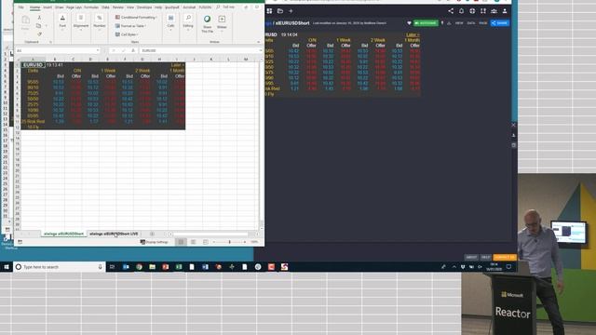Viewport: 596px width, 335px height.
Task: Add a new sheet with plus icon
Action: [x=152, y=234]
